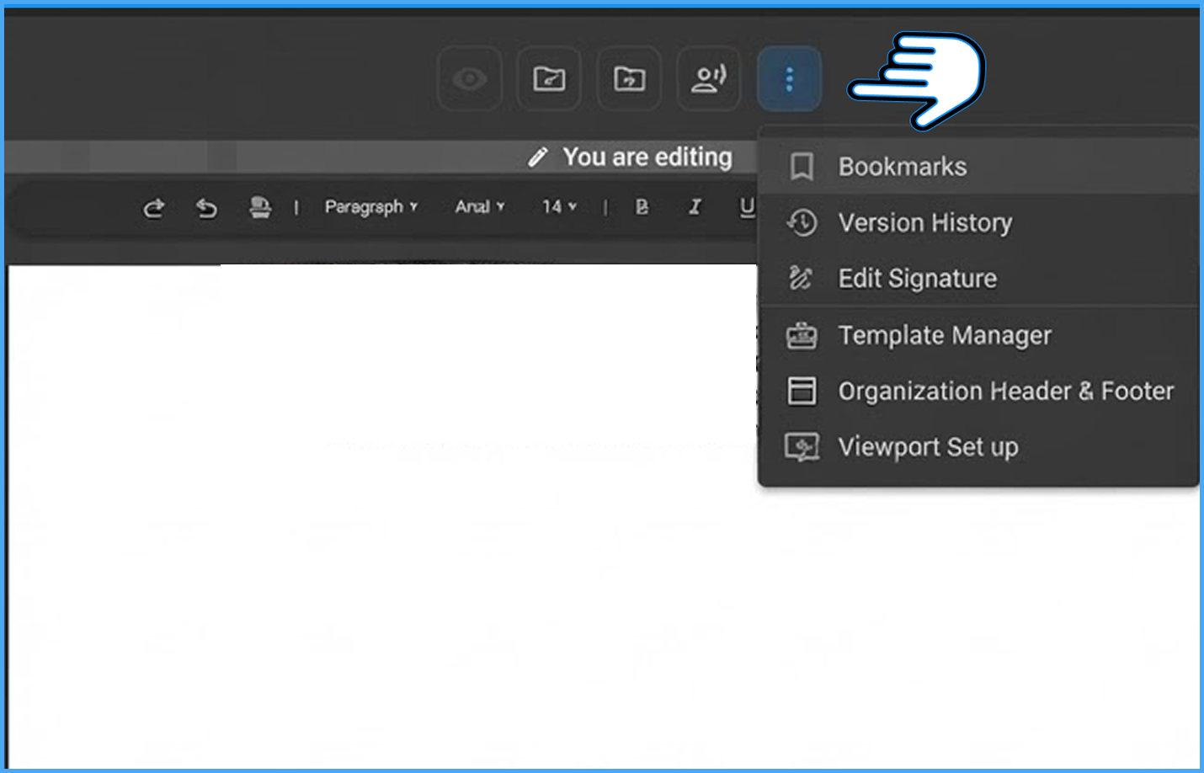Click the folder with arrow icon
Viewport: 1204px width, 773px height.
pyautogui.click(x=629, y=79)
